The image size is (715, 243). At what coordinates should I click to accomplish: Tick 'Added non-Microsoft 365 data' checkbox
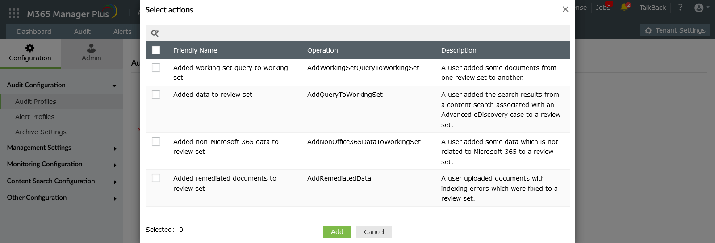[x=156, y=142]
